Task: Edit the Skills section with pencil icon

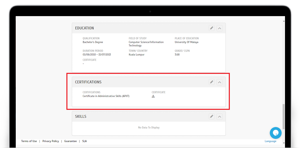Action: (x=211, y=116)
